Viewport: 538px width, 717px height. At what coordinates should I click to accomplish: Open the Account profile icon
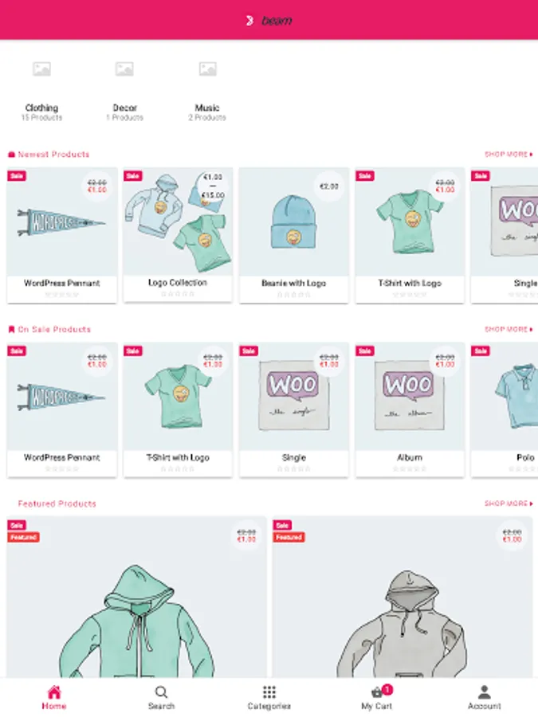(x=484, y=692)
